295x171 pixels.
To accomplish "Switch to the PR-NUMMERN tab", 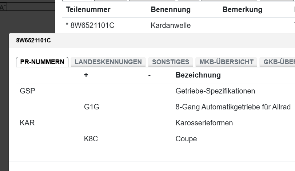I will (42, 62).
